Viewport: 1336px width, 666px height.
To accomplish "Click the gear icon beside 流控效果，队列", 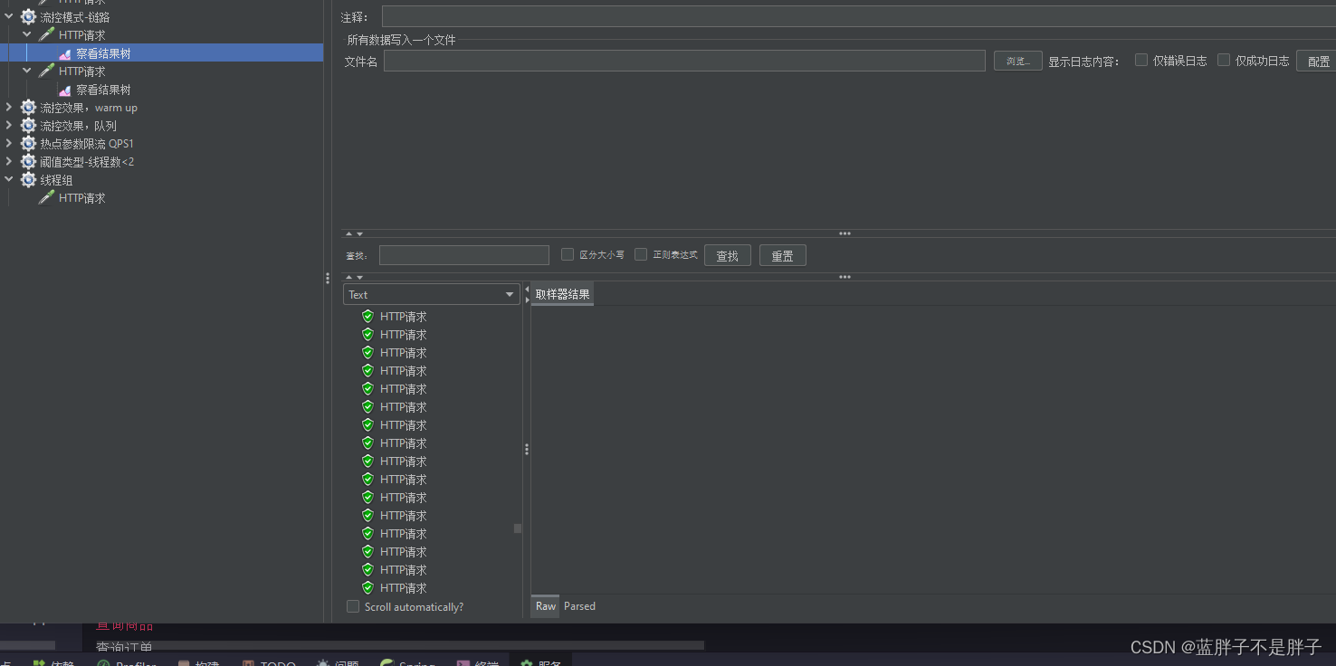I will click(28, 125).
